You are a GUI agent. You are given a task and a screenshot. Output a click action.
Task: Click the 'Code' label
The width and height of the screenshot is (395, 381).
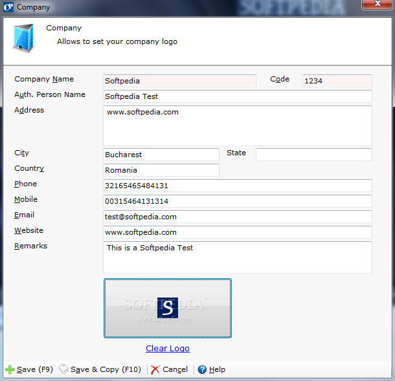280,79
